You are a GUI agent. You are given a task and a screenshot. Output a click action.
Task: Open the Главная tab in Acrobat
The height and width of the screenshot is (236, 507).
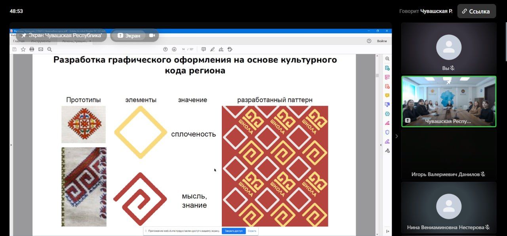point(19,41)
